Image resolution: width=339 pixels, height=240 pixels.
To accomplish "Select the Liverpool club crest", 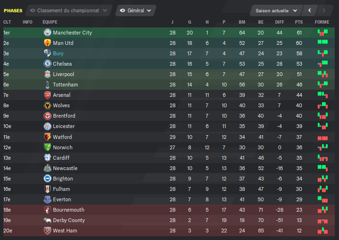I will point(47,74).
